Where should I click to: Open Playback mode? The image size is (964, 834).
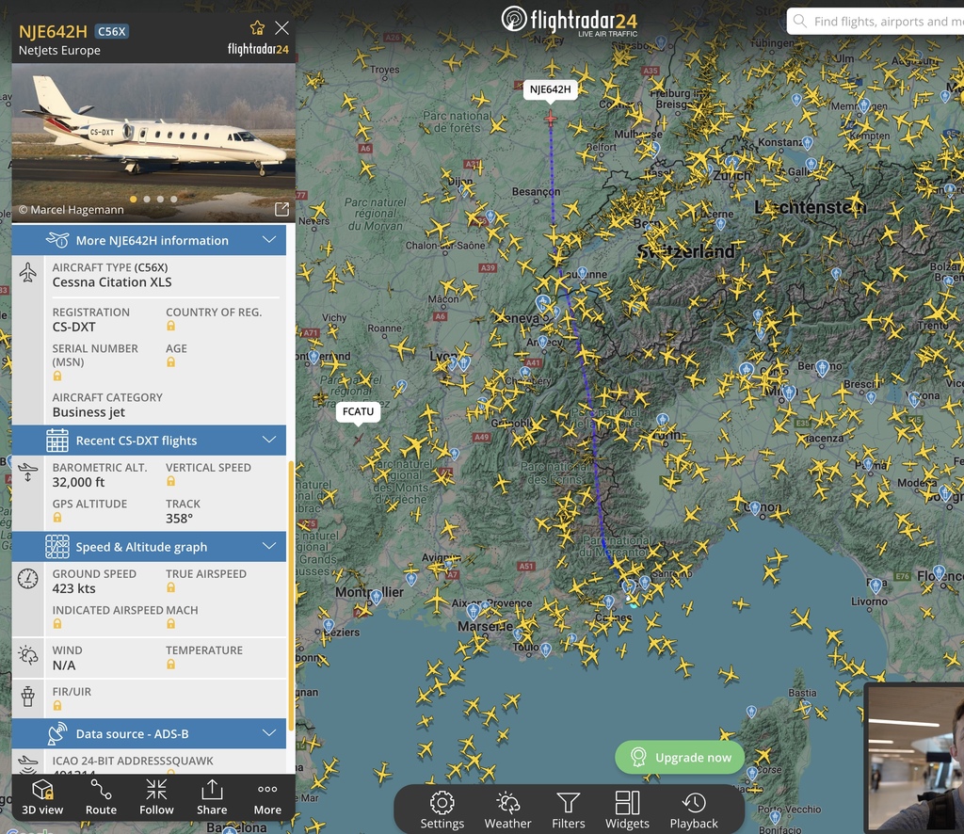click(x=694, y=810)
